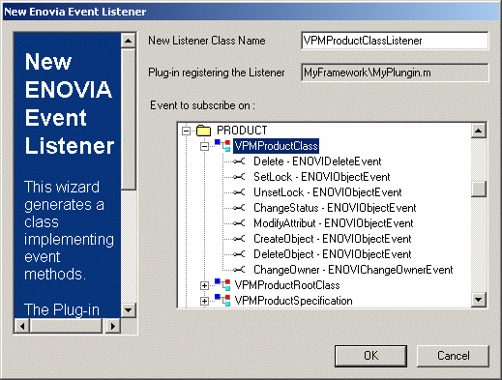This screenshot has height=380, width=502.
Task: Click the help panel scroll left arrow
Action: (x=22, y=326)
